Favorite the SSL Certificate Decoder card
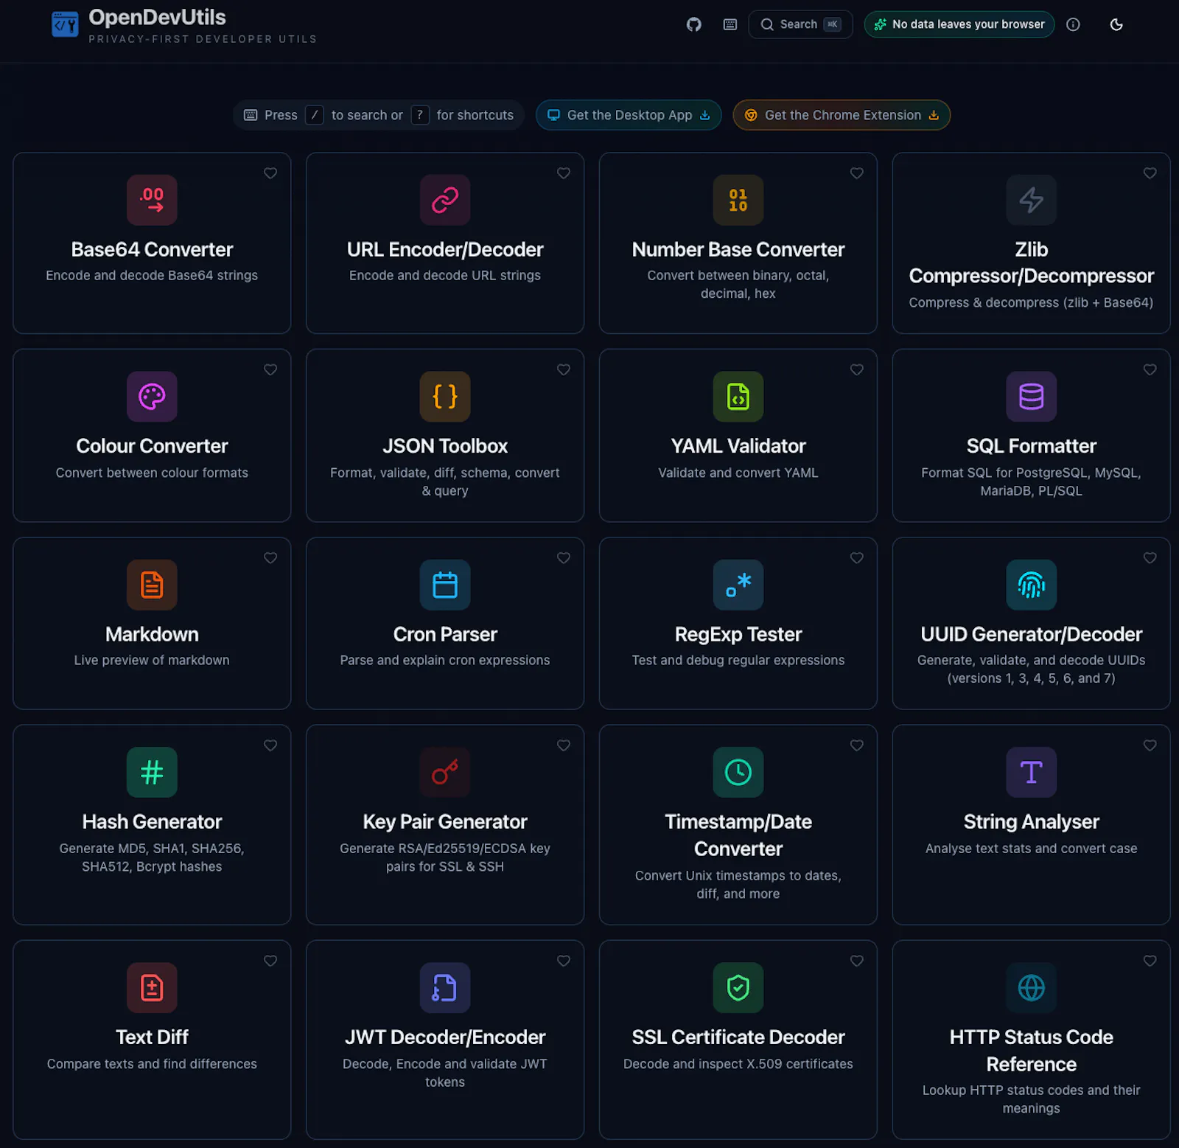This screenshot has width=1179, height=1148. [857, 961]
